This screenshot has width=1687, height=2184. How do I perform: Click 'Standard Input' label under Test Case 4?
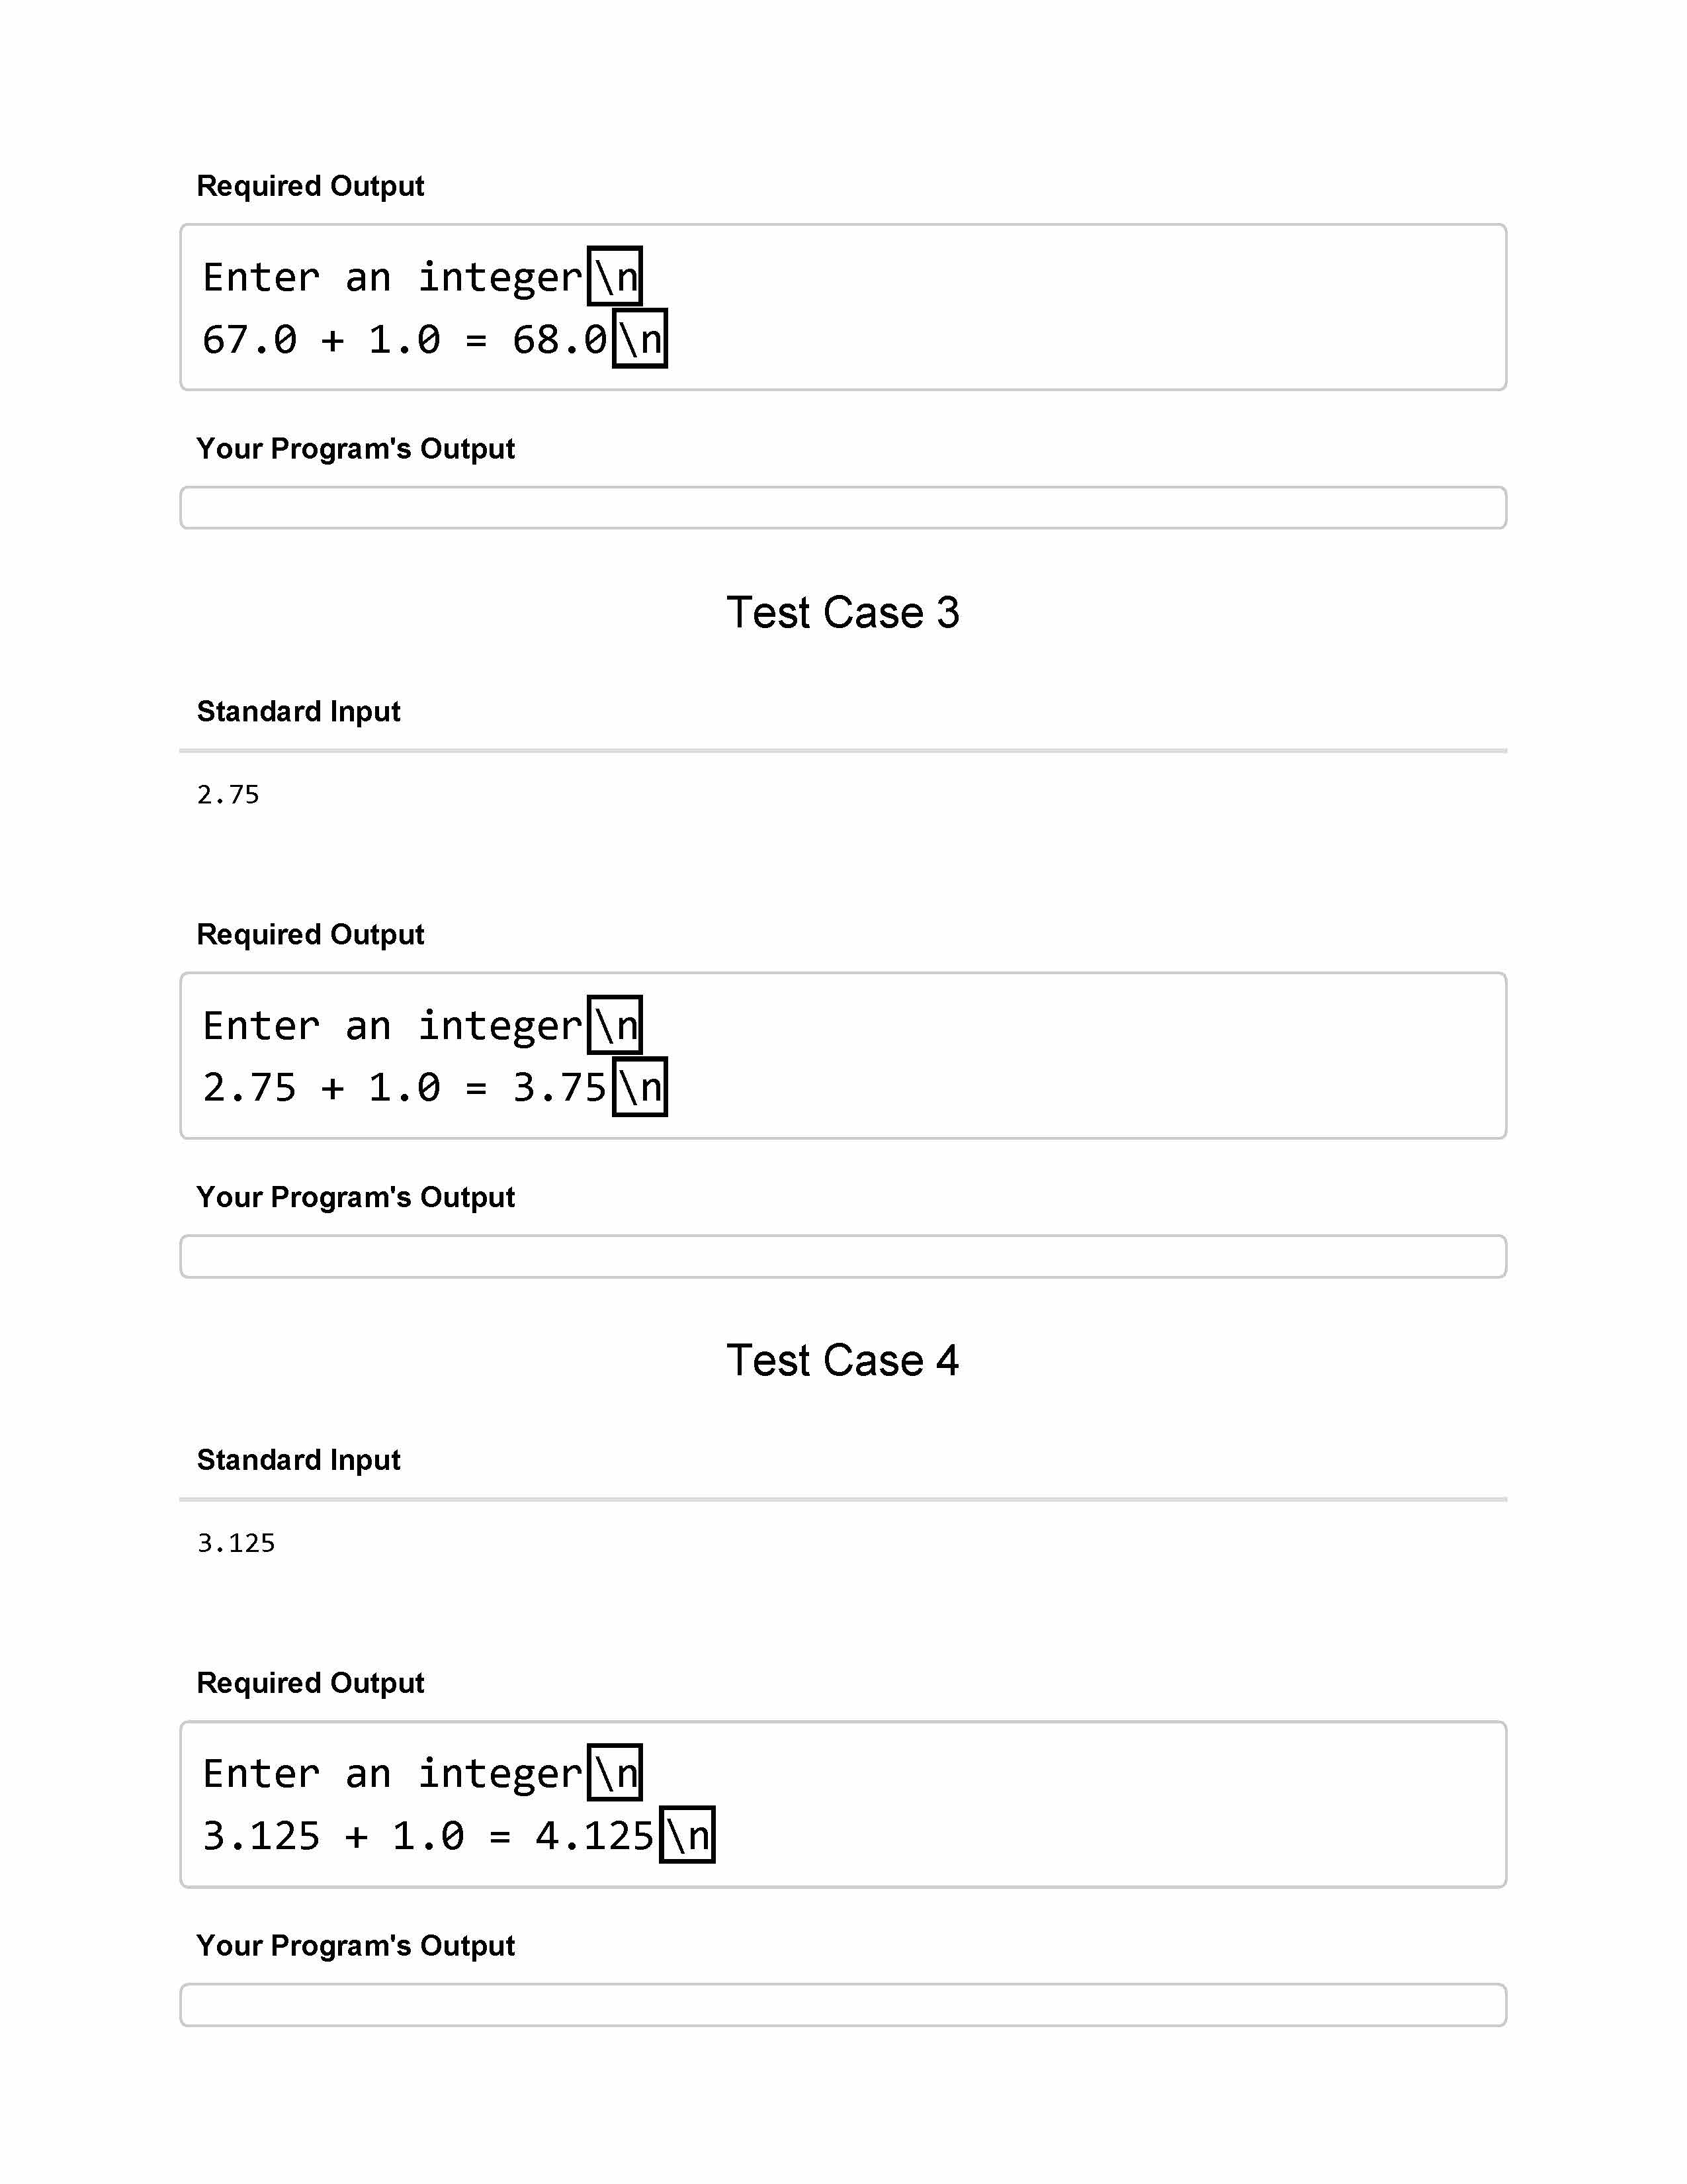pyautogui.click(x=298, y=1460)
